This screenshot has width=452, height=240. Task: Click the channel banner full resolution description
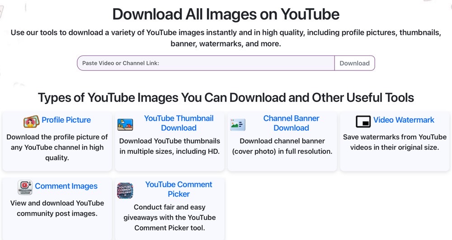click(x=282, y=146)
